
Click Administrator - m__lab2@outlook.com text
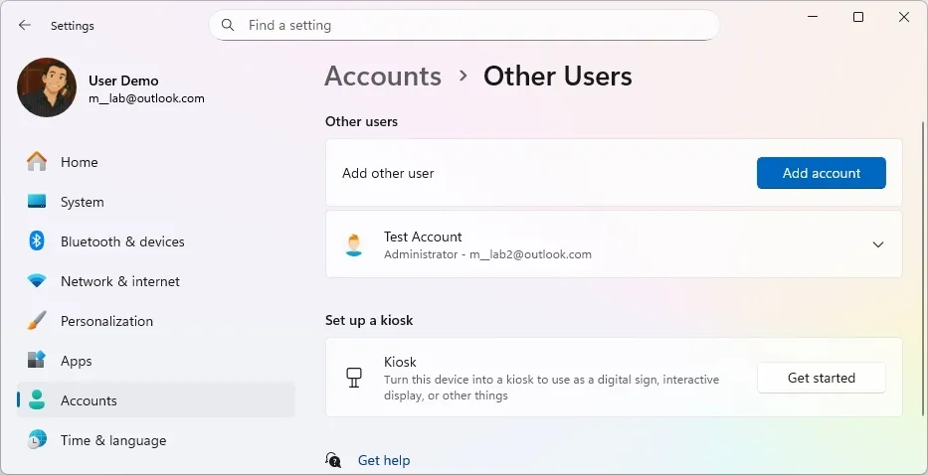click(487, 254)
